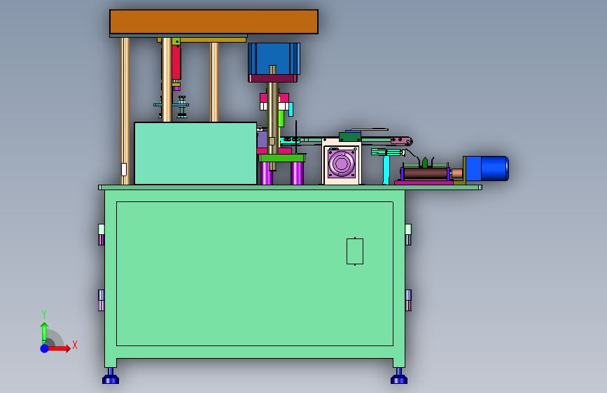
Task: Select the light teal box on the tabletop
Action: point(195,153)
